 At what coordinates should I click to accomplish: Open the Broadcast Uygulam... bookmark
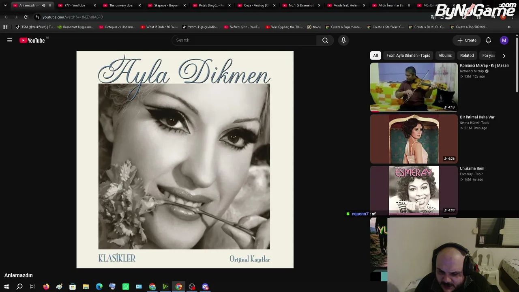point(75,27)
